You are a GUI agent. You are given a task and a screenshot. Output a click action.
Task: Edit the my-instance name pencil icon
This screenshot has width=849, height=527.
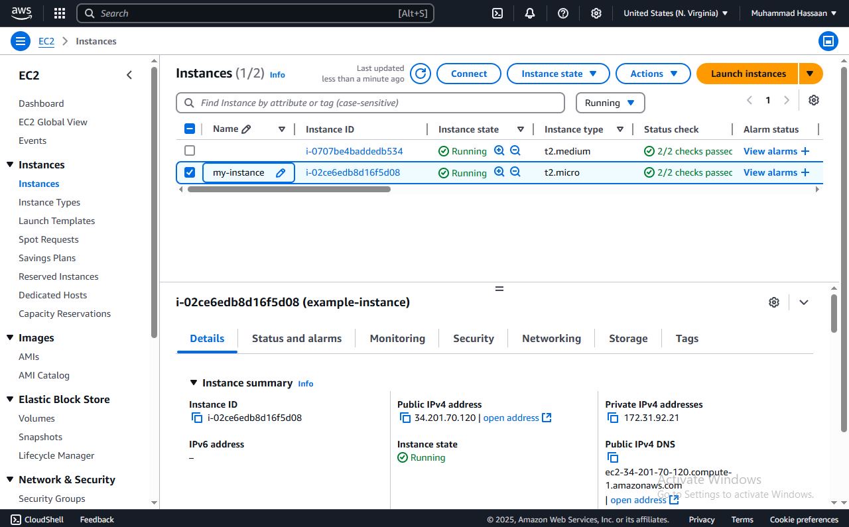[x=281, y=172]
